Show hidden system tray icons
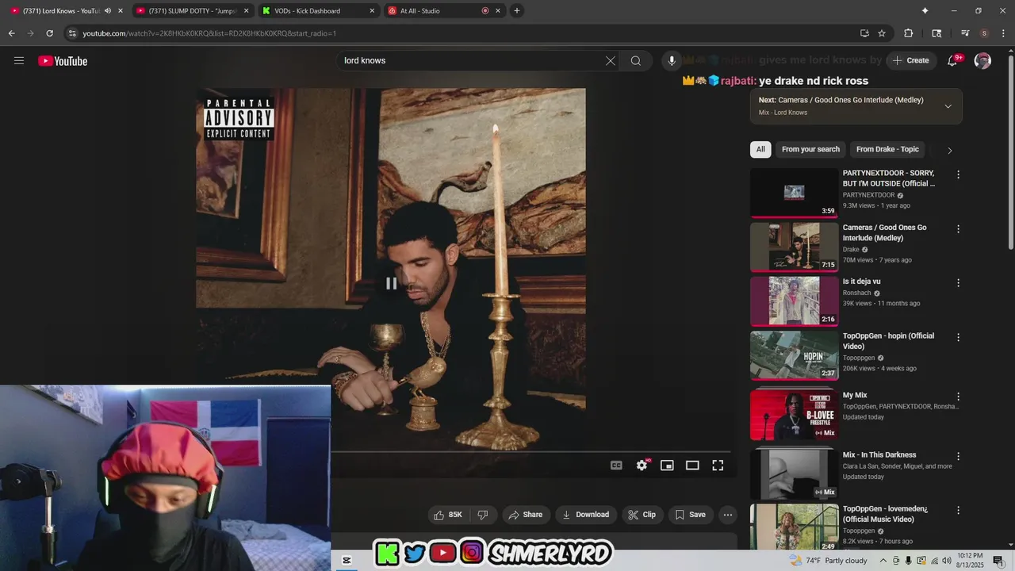 (884, 561)
